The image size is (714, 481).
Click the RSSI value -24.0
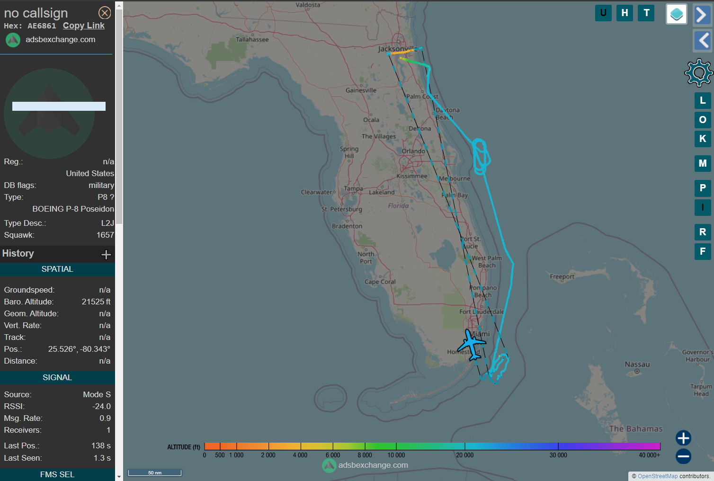click(102, 407)
